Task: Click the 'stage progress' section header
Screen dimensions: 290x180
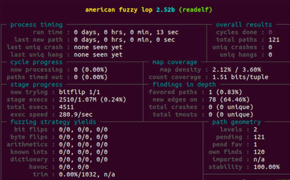Action: coord(36,84)
